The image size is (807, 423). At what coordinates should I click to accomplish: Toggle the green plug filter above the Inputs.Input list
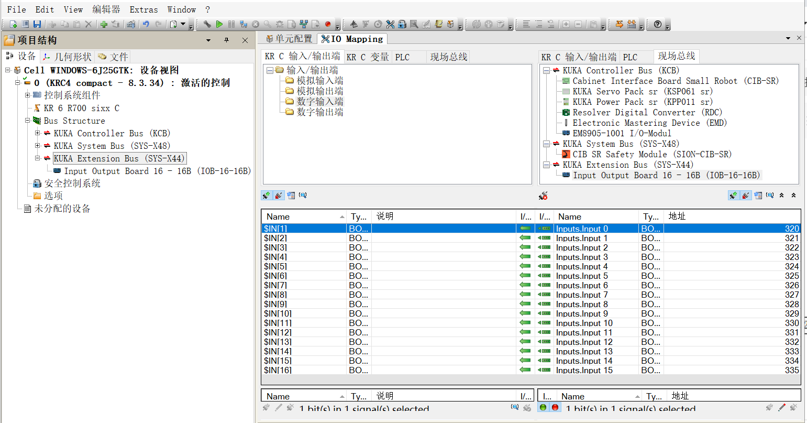733,196
